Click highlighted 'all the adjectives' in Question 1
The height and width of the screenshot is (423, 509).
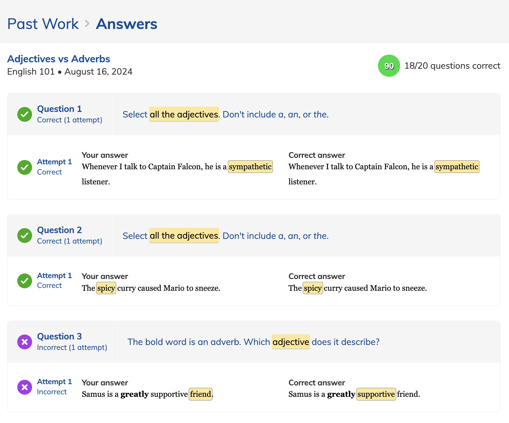184,114
